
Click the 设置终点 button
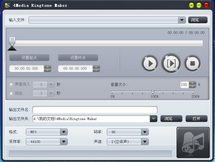coord(78,58)
